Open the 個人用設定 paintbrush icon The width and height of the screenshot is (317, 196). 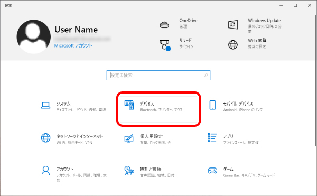pyautogui.click(x=129, y=138)
